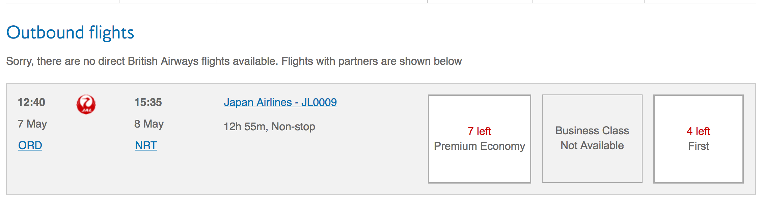The image size is (762, 220).
Task: Click the 12h 55m, Non-stop duration text
Action: (x=269, y=127)
